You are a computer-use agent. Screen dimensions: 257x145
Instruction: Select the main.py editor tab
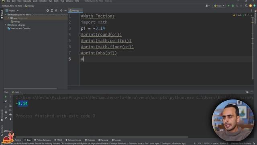pos(75,11)
